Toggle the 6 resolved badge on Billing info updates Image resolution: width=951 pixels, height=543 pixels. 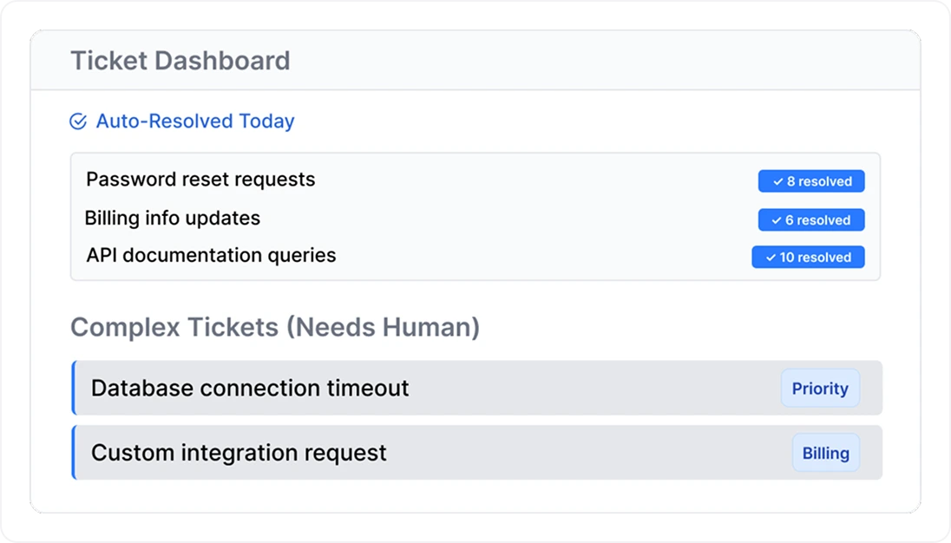tap(810, 220)
